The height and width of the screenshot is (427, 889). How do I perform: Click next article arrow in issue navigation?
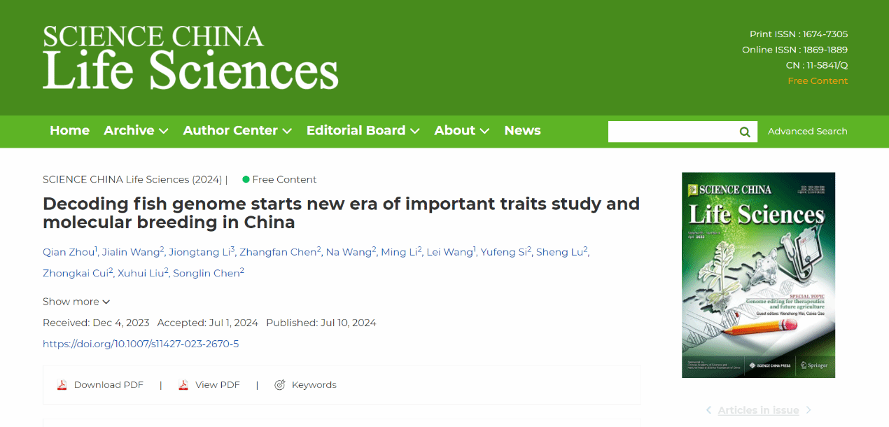[x=808, y=410]
